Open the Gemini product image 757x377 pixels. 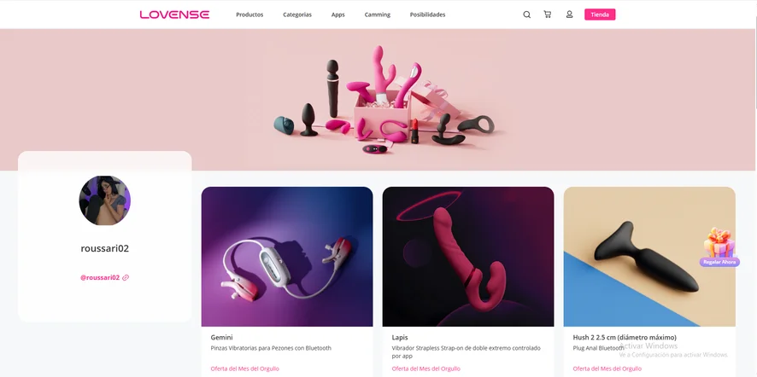(287, 257)
